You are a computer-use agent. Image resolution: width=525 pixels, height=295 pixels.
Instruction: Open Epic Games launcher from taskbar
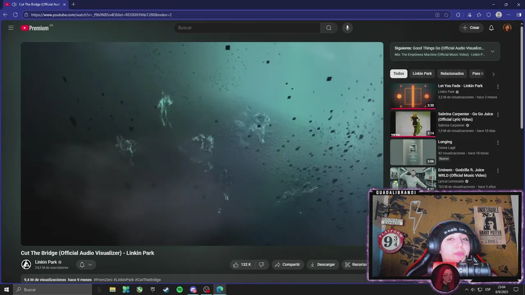tap(153, 290)
